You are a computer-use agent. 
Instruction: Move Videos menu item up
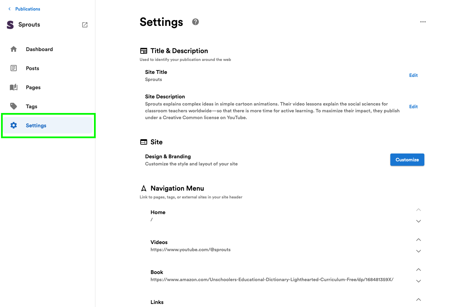coord(419,240)
